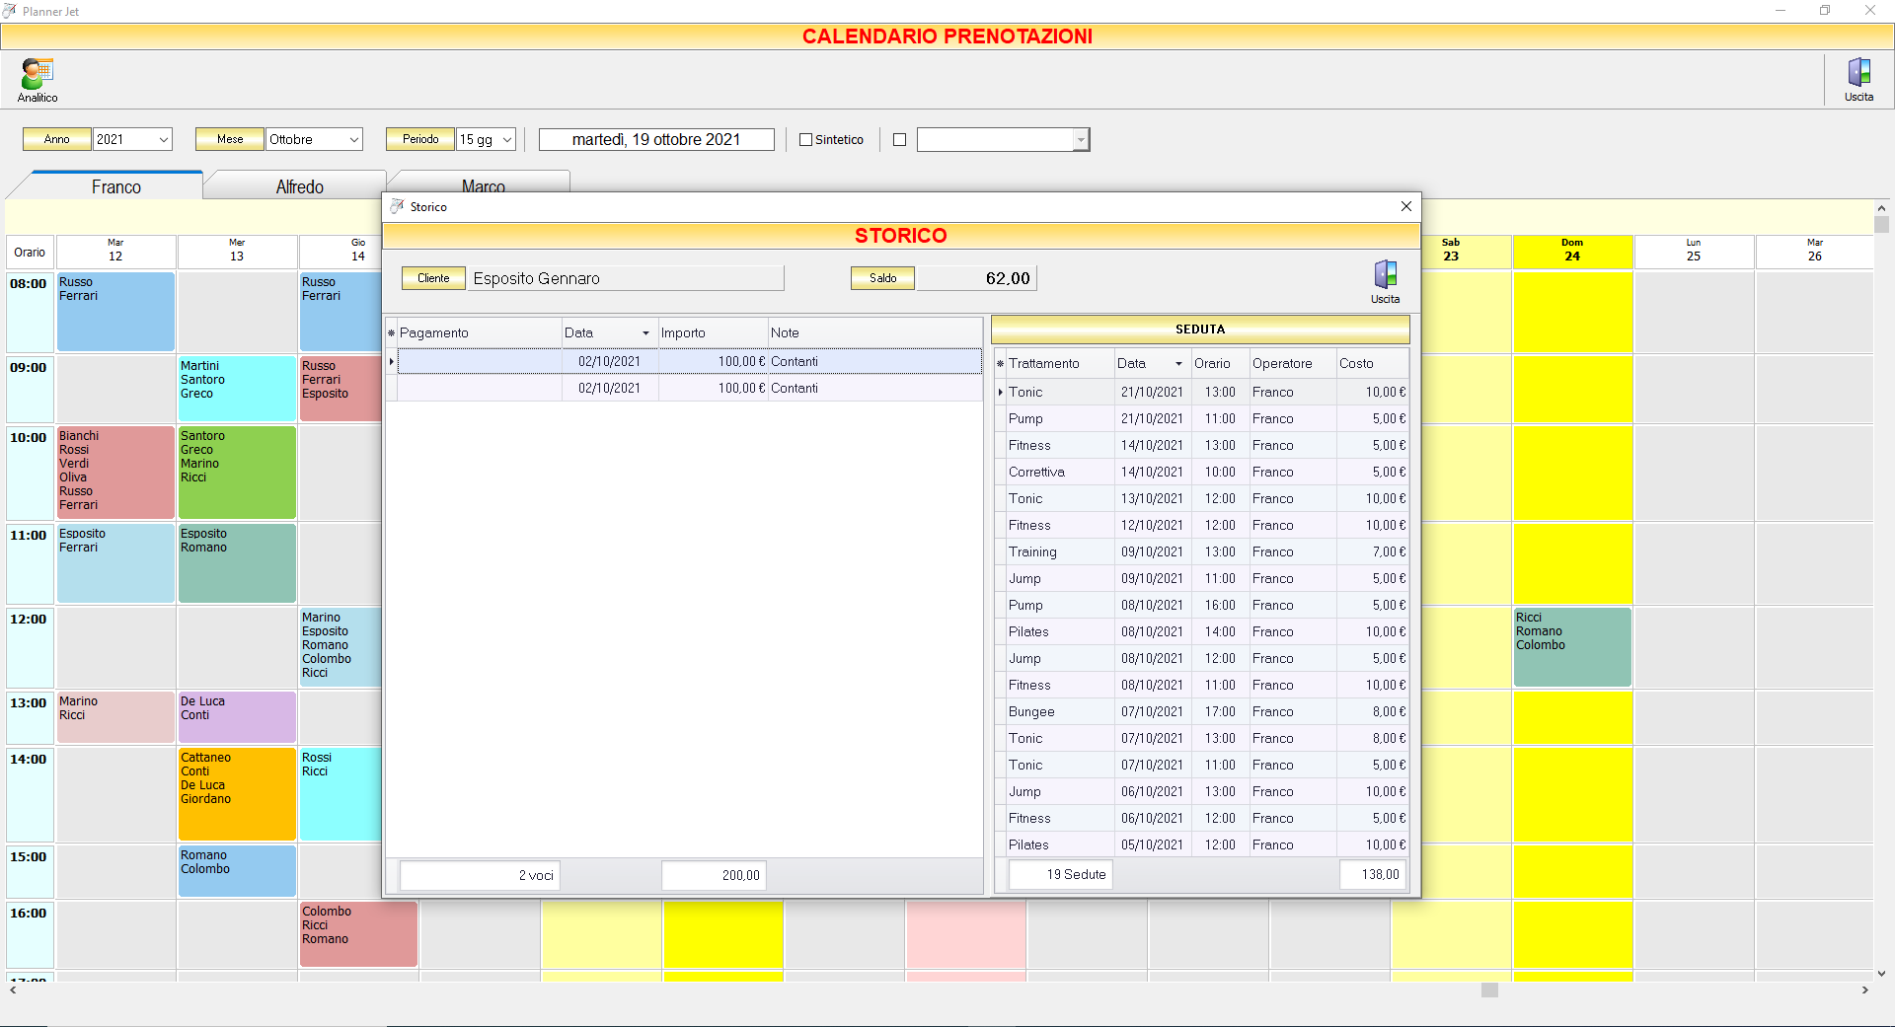Viewport: 1895px width, 1027px height.
Task: Click the Esposito Gennaro client field
Action: coord(627,278)
